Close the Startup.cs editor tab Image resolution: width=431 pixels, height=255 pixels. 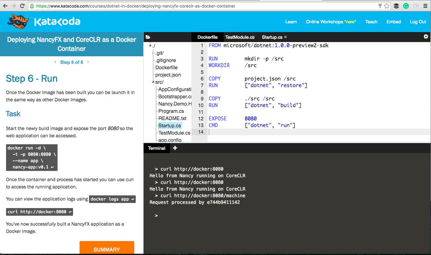click(x=285, y=37)
